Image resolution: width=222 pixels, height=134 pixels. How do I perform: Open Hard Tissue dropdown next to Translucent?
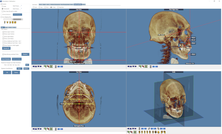17,9
